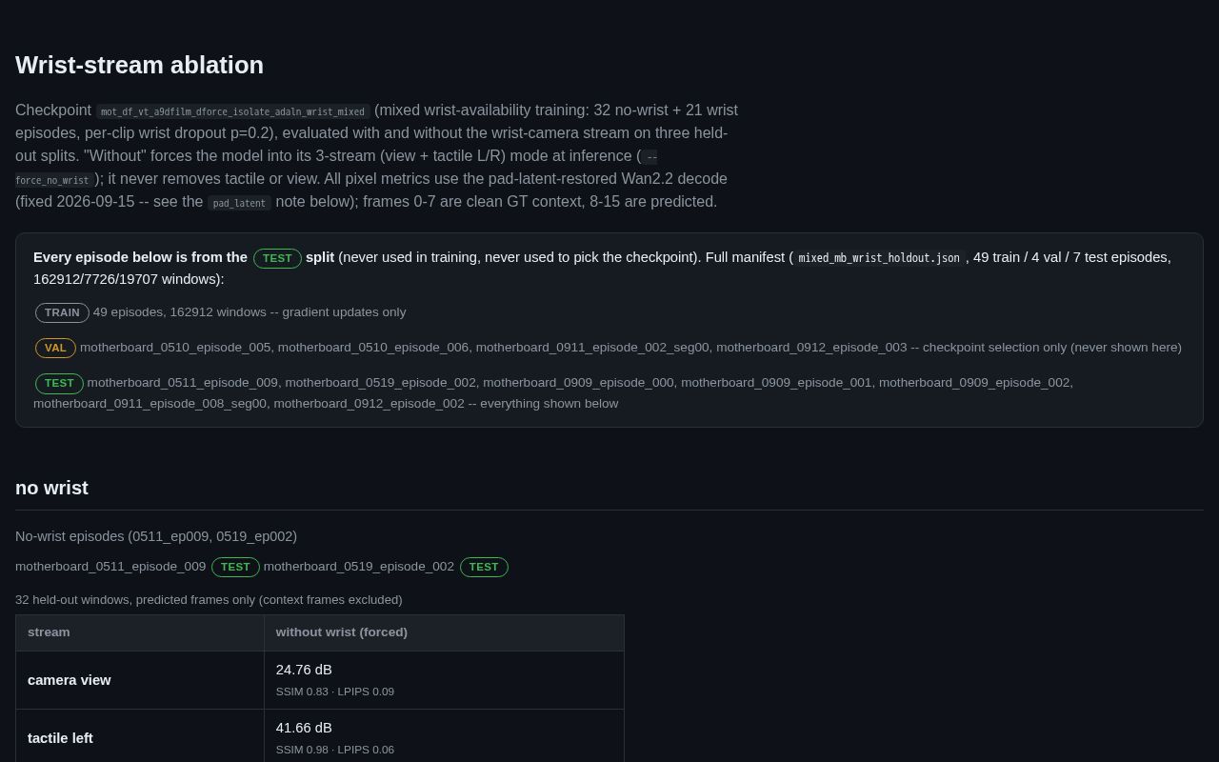Image resolution: width=1219 pixels, height=762 pixels.
Task: Click the 'SSIM 0.98 · LPIPS 0.06' metrics
Action: pos(335,750)
